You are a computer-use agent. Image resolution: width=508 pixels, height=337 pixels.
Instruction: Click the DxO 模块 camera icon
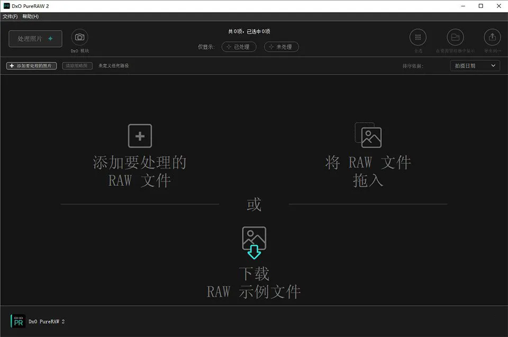tap(79, 38)
